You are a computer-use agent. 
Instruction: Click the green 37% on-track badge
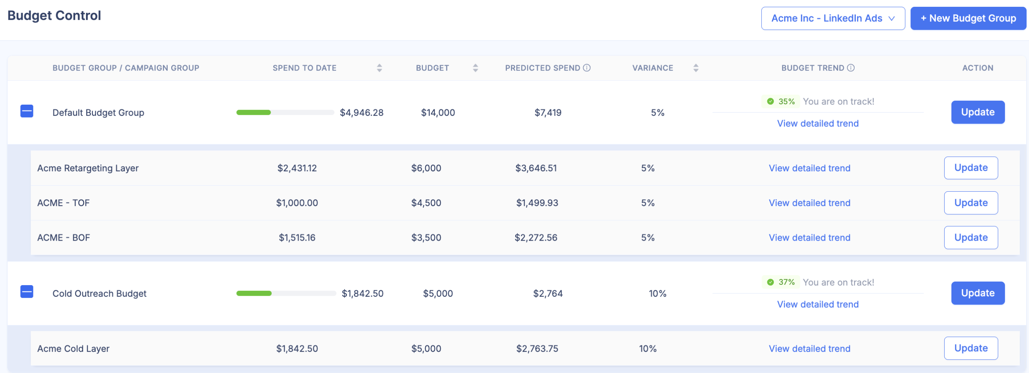(781, 282)
